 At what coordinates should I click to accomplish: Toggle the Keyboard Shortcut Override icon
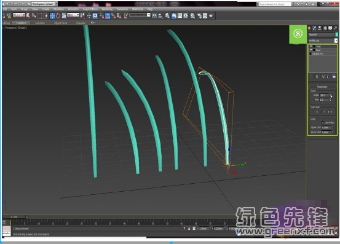pos(95,15)
